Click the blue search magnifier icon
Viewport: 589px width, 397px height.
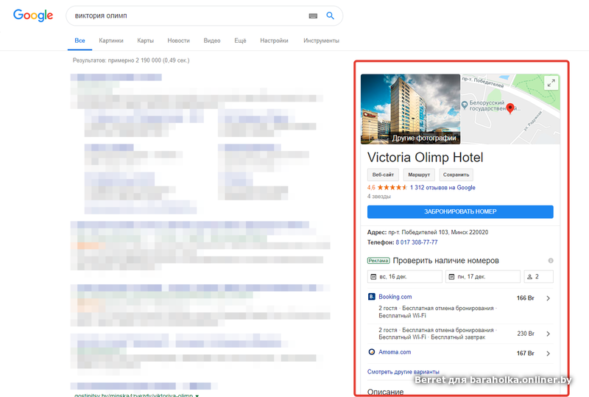coord(330,15)
